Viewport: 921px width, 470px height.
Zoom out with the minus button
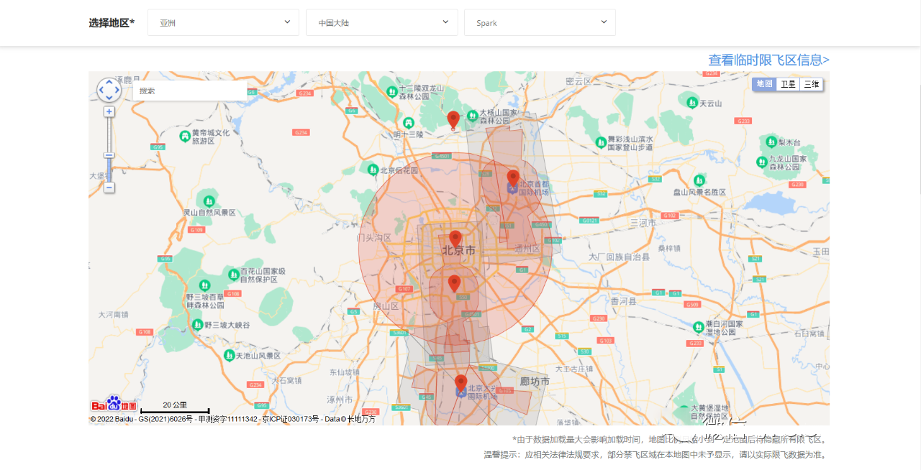coord(109,188)
